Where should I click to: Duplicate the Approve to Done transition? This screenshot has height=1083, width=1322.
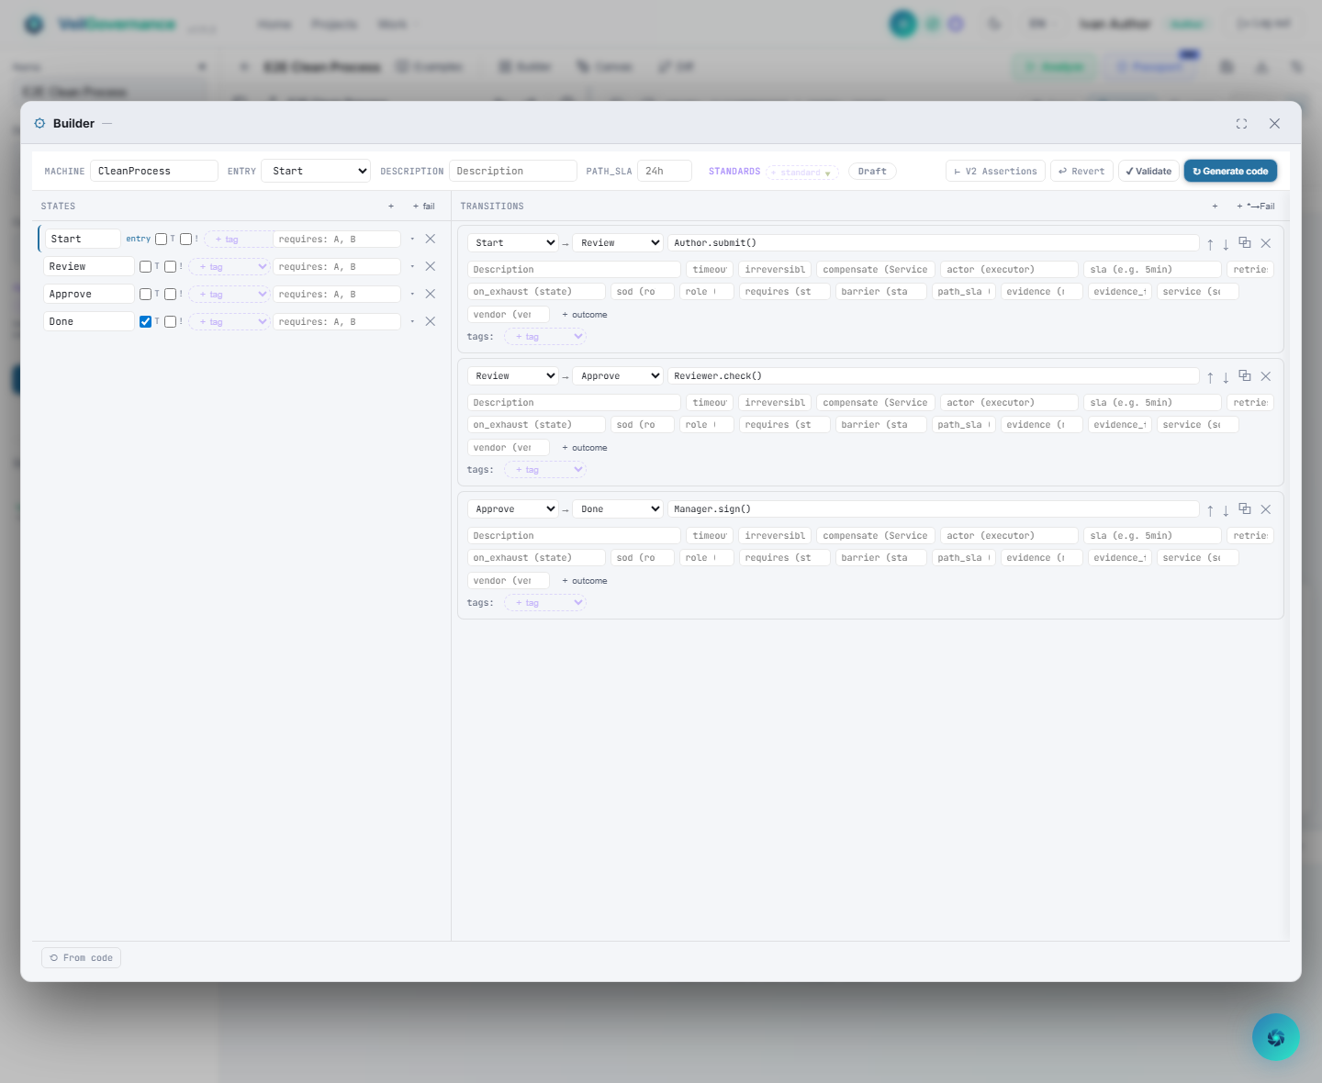coord(1245,509)
